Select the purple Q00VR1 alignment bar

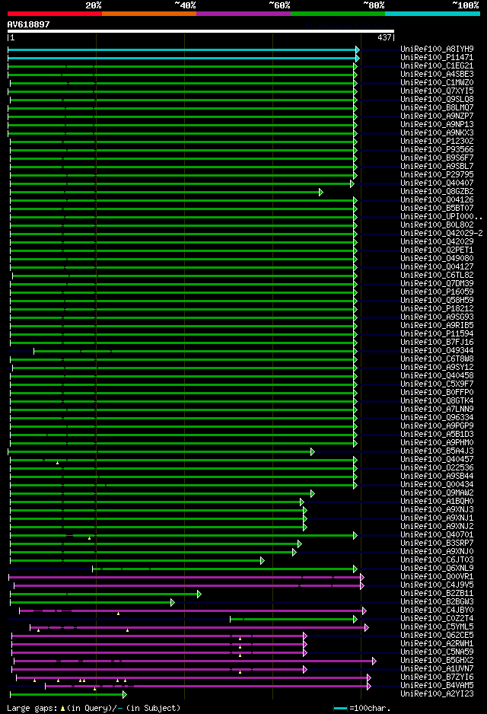point(185,578)
